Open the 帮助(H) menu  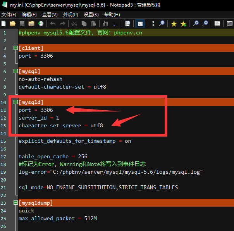[x=112, y=15]
